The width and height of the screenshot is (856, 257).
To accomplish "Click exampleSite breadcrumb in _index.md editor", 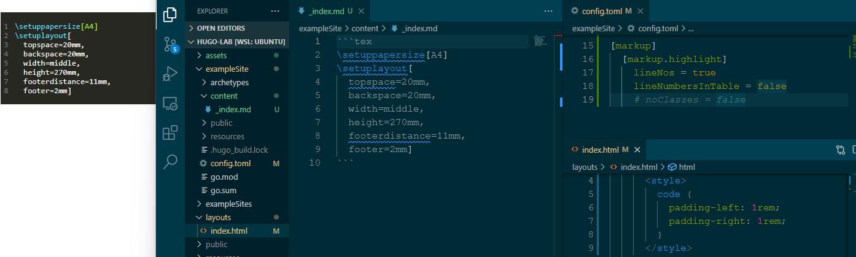I will [320, 28].
